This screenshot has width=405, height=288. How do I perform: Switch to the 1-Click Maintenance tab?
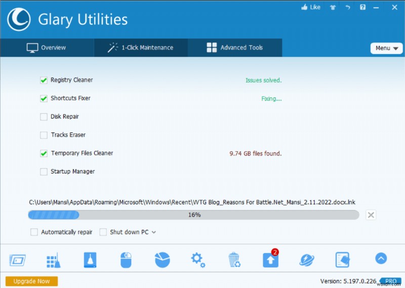[x=141, y=48]
